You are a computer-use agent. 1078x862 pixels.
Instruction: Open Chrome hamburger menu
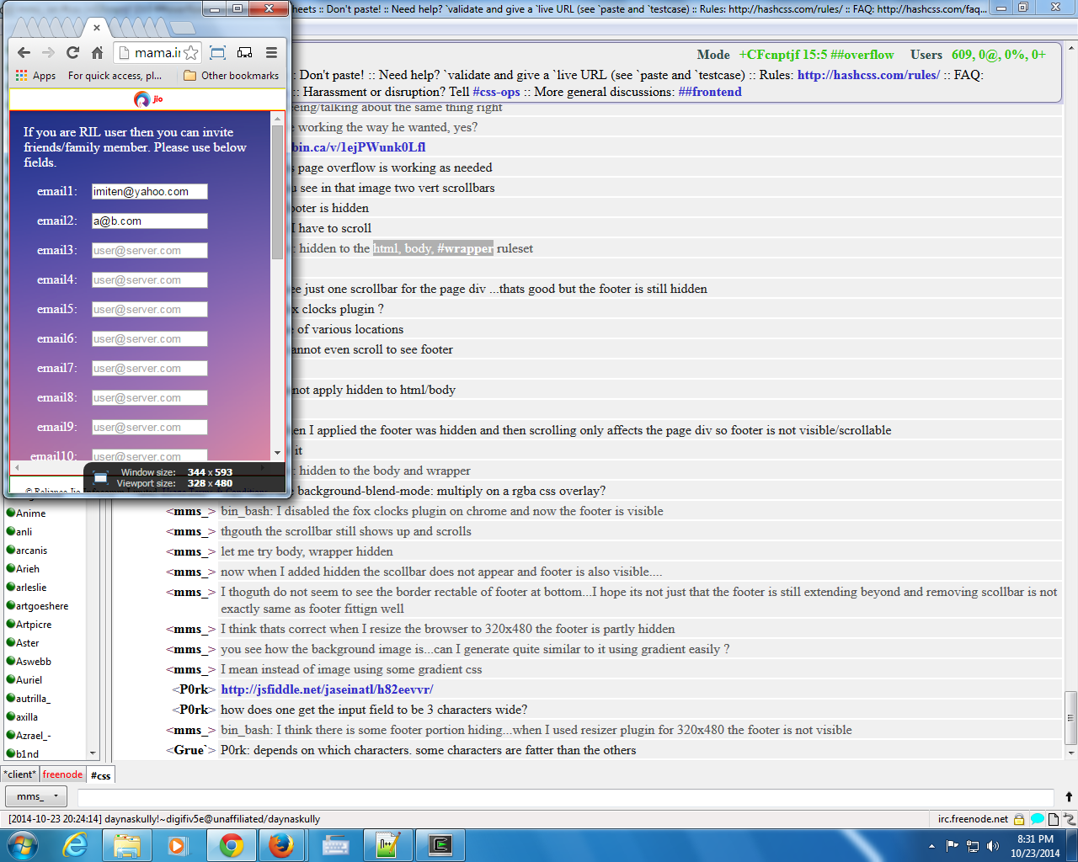click(271, 52)
